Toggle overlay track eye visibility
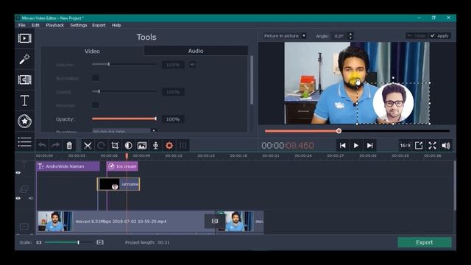Image resolution: width=471 pixels, height=265 pixels. coord(18,198)
